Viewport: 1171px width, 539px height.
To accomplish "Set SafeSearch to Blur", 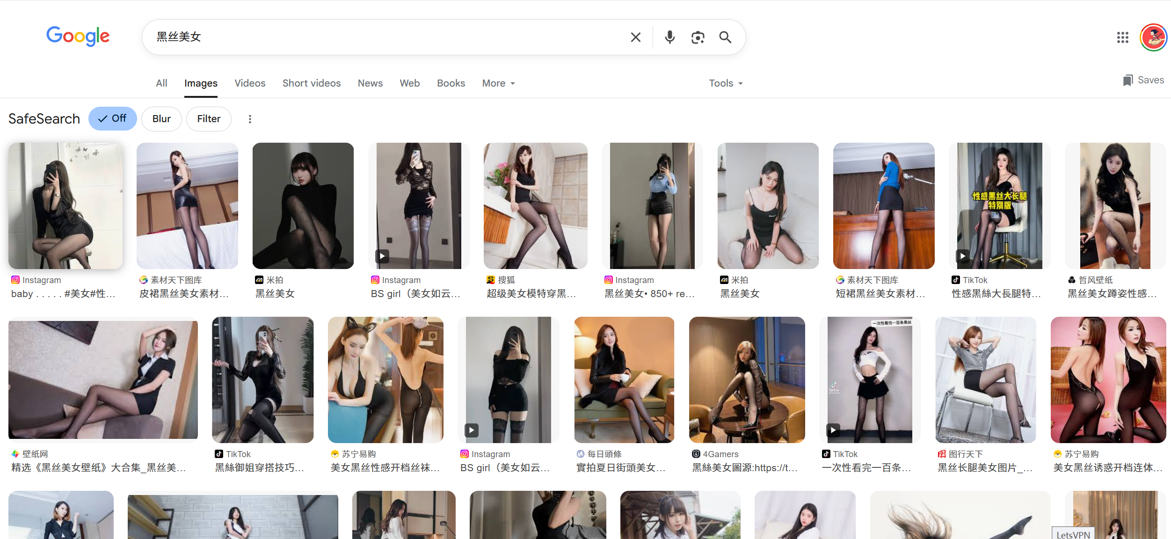I will tap(161, 119).
